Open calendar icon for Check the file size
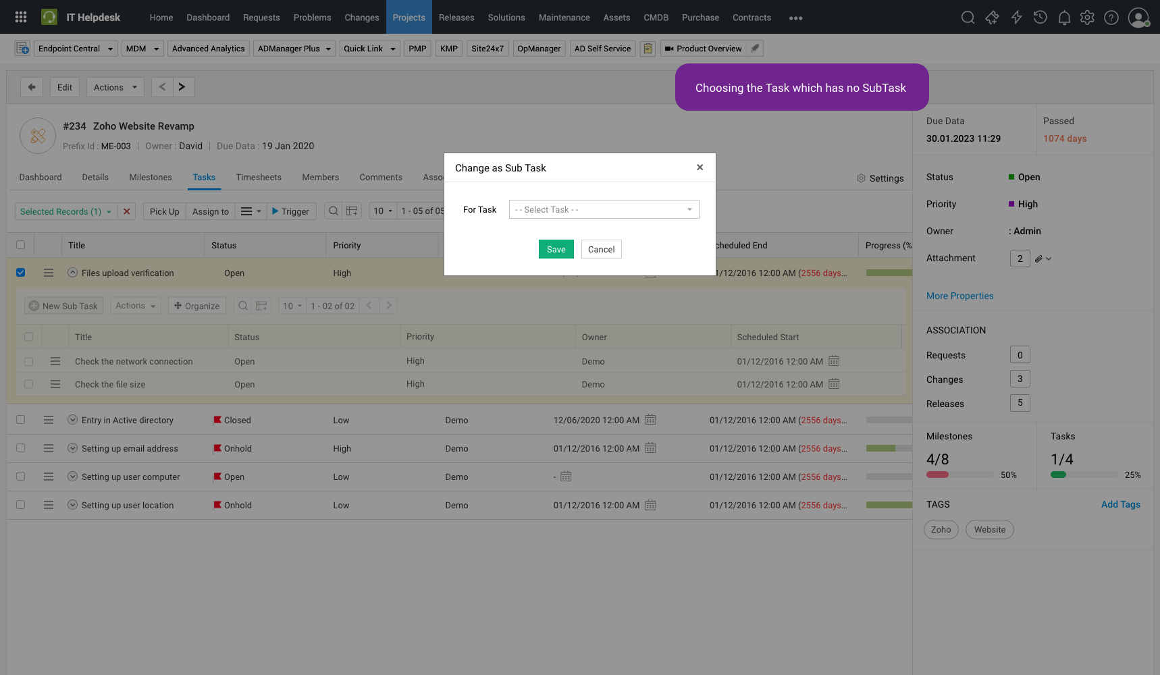The width and height of the screenshot is (1160, 675). point(834,383)
